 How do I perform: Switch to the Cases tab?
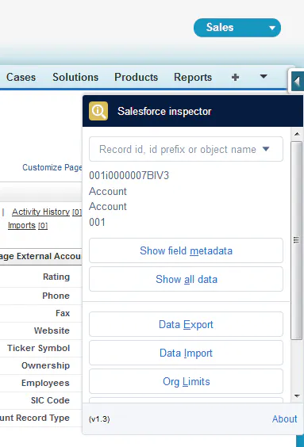(x=21, y=77)
